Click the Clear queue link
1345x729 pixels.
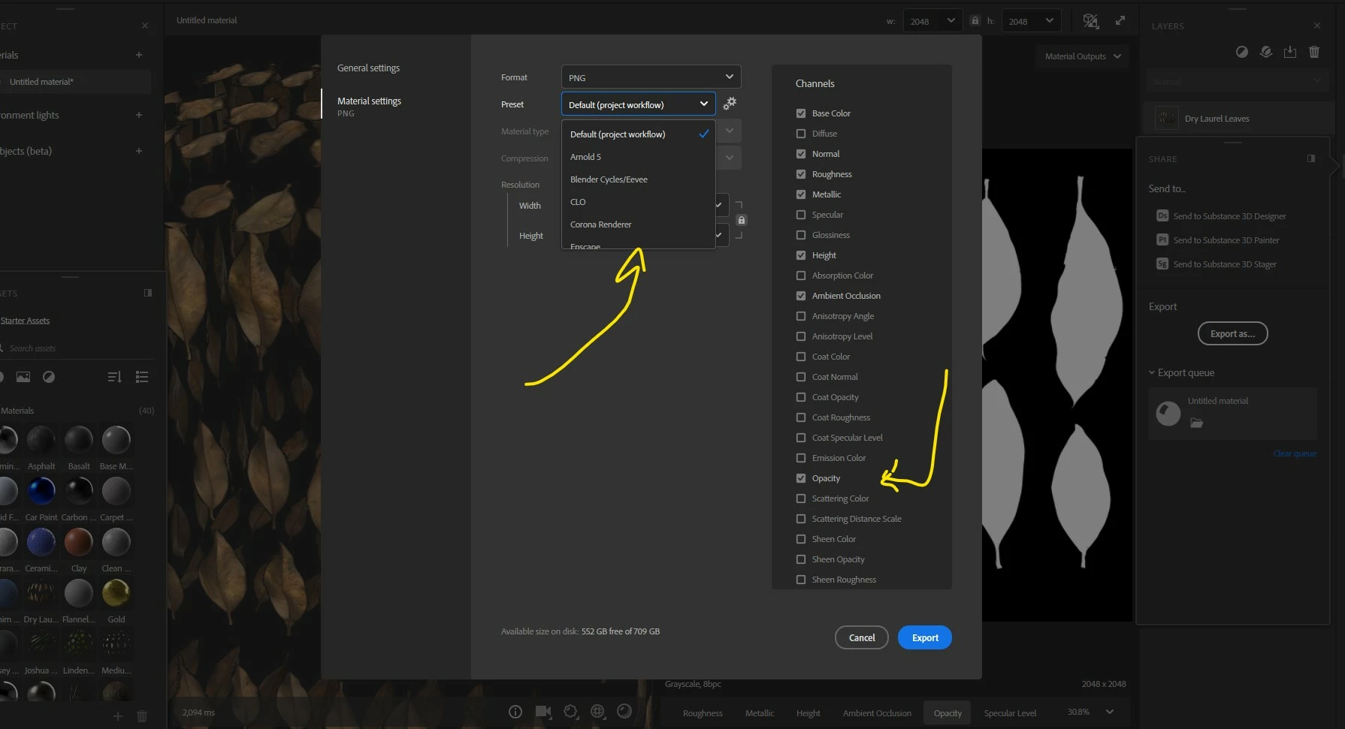click(1295, 453)
